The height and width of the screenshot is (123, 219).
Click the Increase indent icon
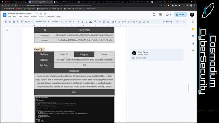click(x=144, y=22)
